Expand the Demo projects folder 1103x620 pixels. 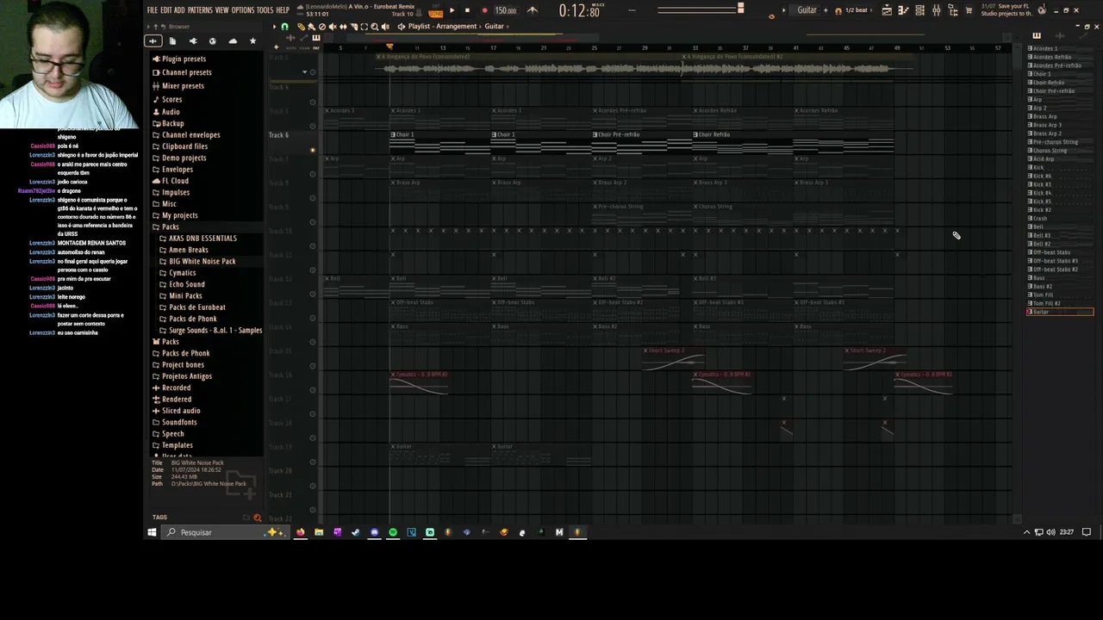184,158
